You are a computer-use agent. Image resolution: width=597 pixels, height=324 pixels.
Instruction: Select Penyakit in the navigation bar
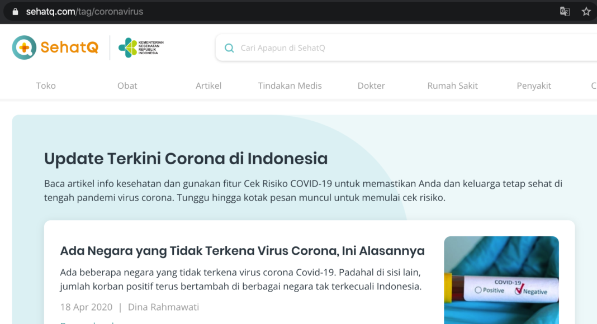coord(534,85)
